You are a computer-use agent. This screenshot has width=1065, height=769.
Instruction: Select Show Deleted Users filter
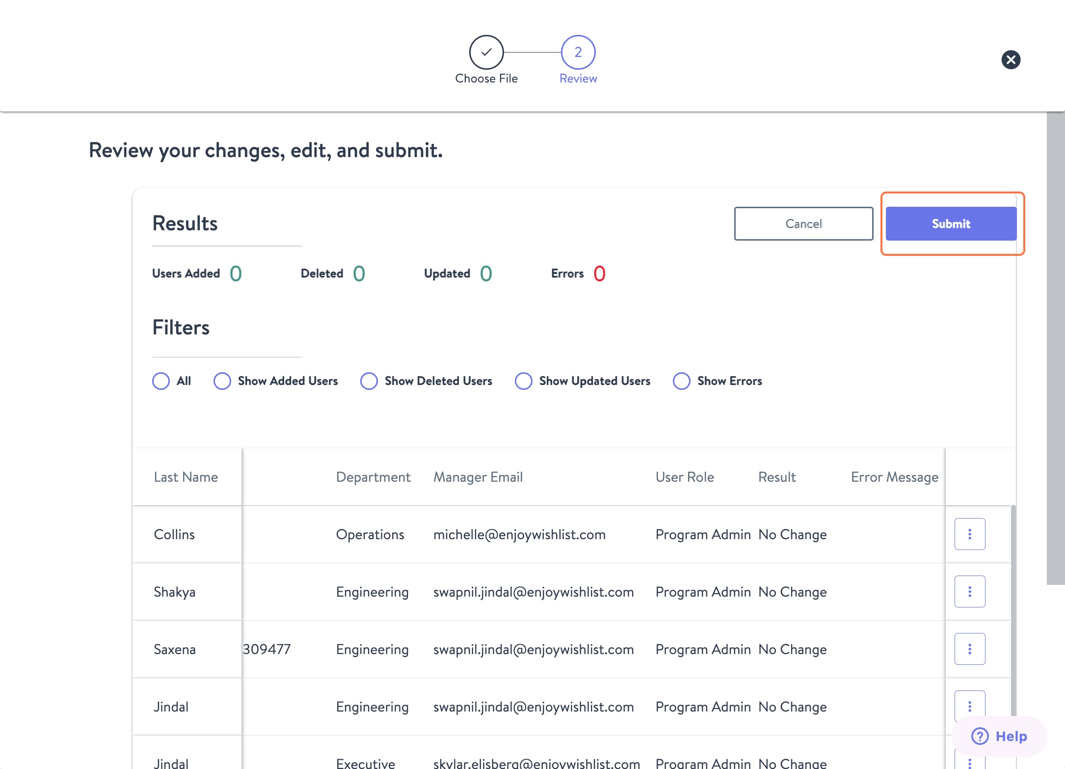coord(369,381)
